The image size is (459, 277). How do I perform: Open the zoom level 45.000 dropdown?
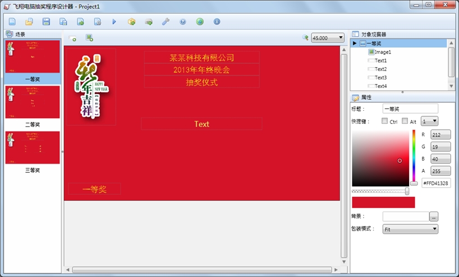click(328, 37)
